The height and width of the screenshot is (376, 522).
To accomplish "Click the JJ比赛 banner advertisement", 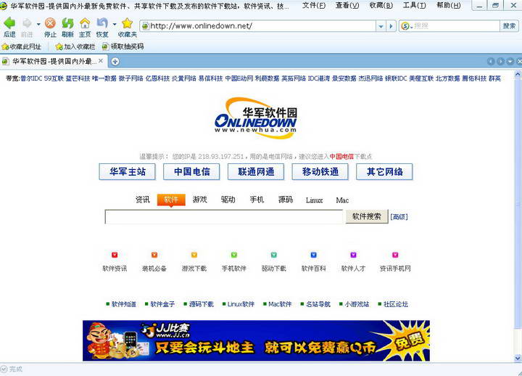I will (x=256, y=340).
